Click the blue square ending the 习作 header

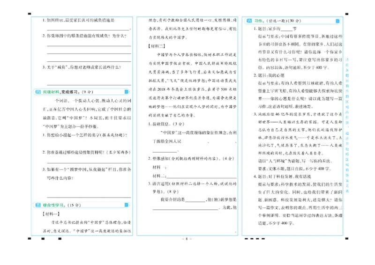337,21
